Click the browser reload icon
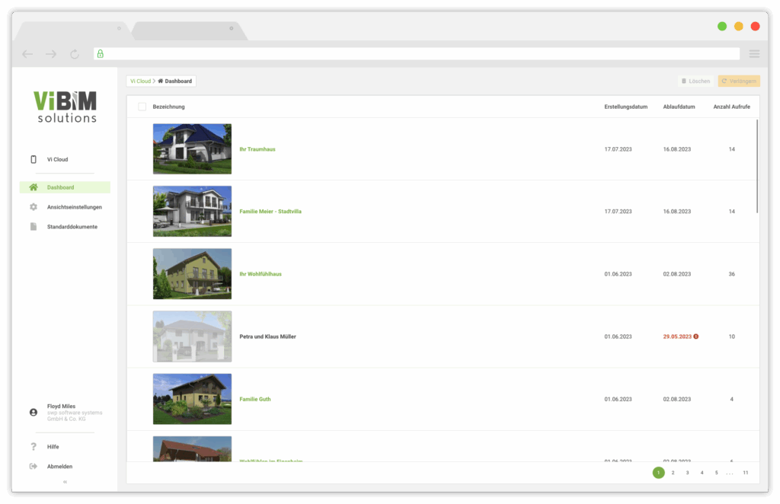Screen dimensions: 780x504 tap(74, 54)
